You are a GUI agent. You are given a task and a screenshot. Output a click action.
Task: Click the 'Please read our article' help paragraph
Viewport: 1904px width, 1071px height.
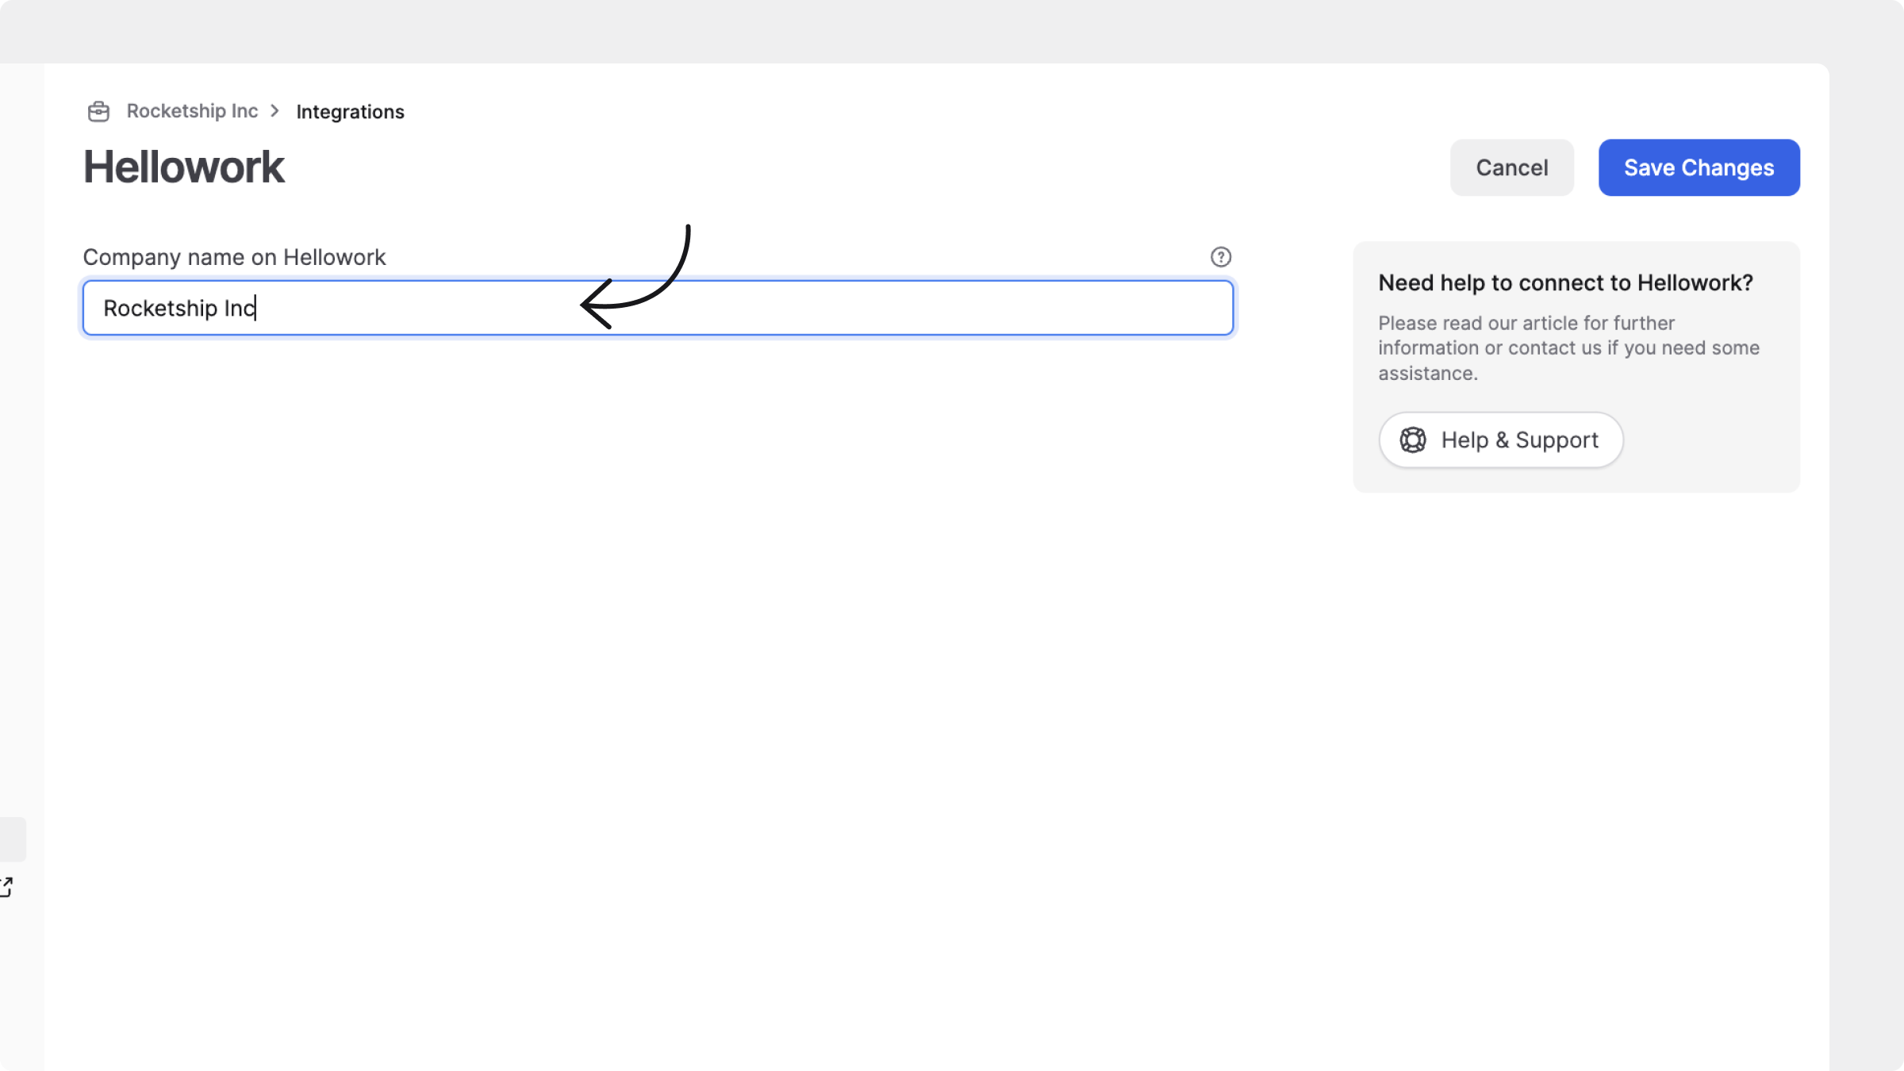[1568, 348]
